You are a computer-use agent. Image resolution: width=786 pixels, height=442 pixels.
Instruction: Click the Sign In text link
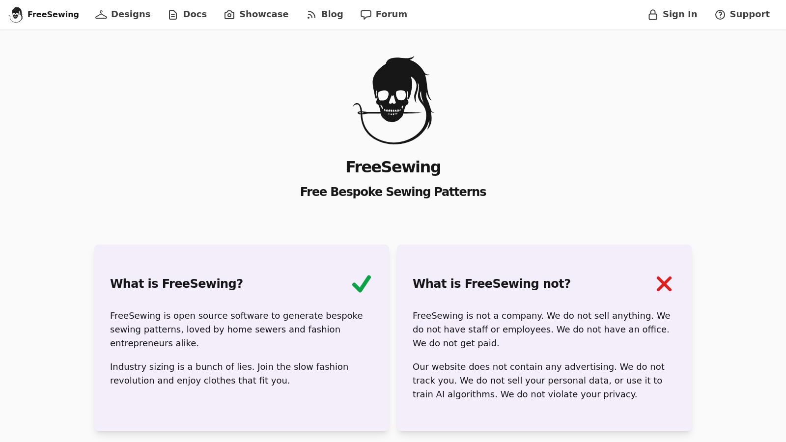pos(680,14)
